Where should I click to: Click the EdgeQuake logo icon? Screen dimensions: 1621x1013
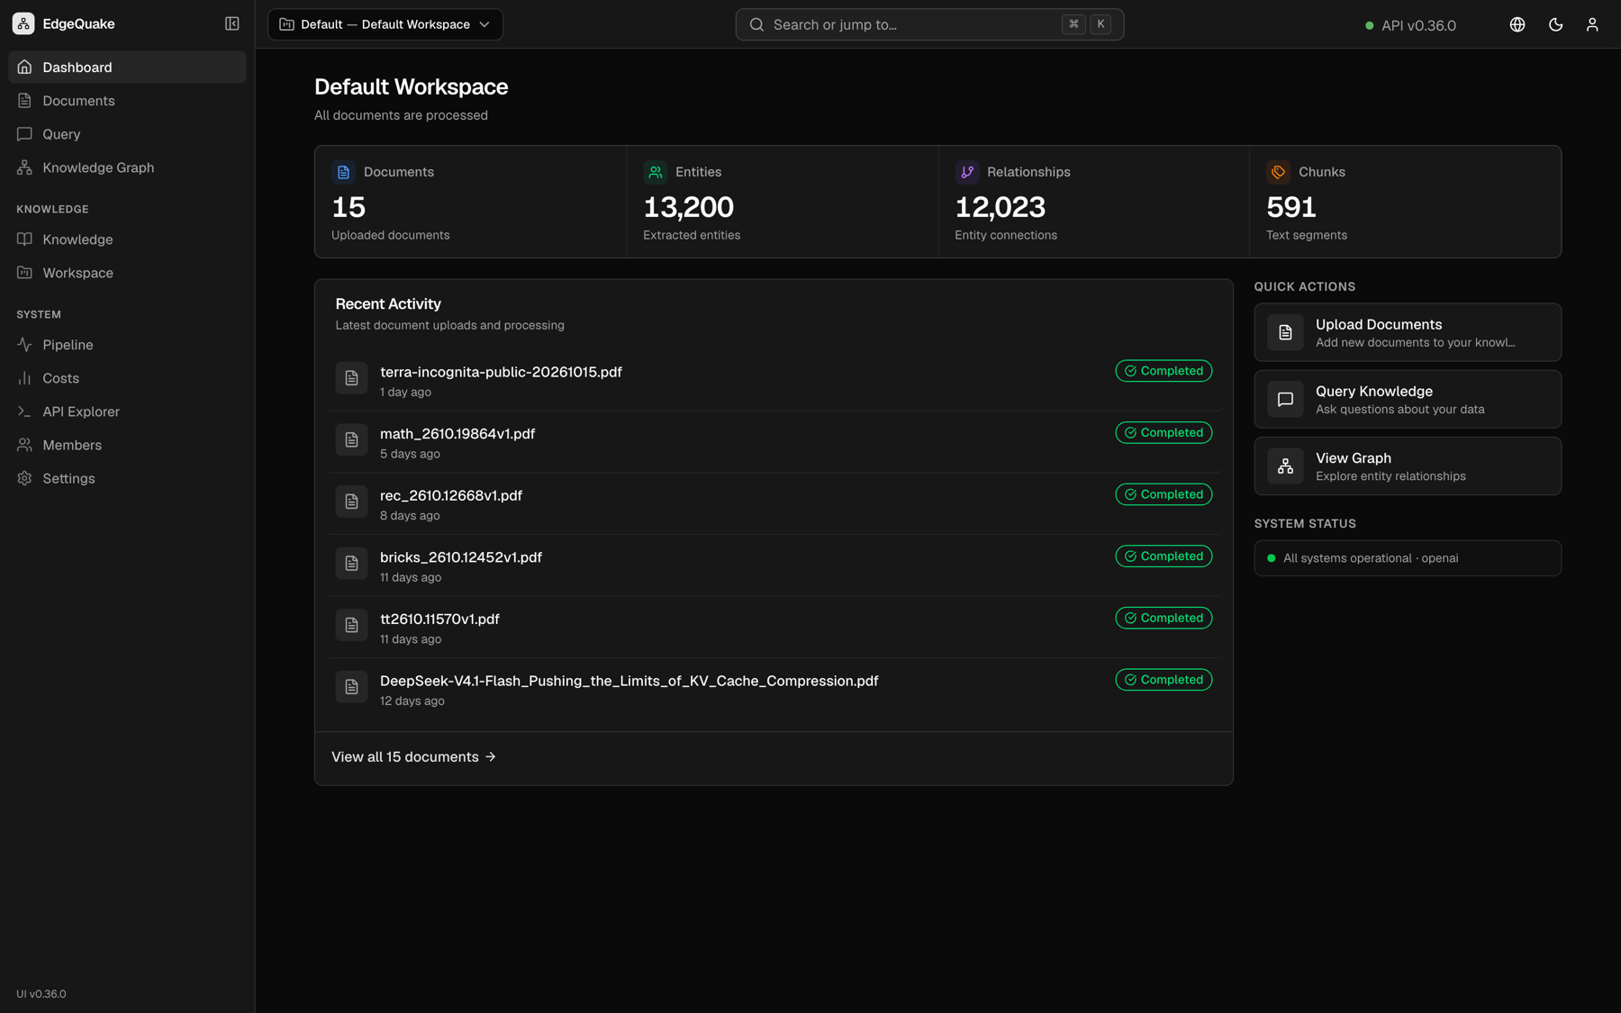point(23,24)
